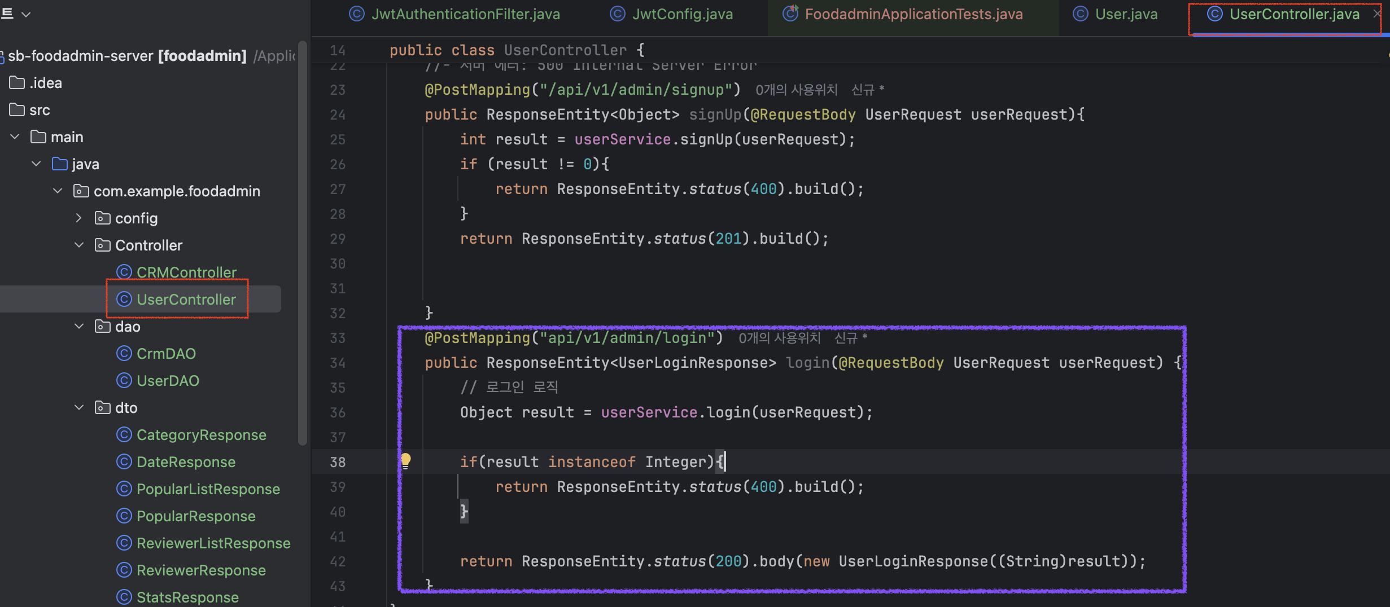Click UserDAO class icon

click(124, 381)
